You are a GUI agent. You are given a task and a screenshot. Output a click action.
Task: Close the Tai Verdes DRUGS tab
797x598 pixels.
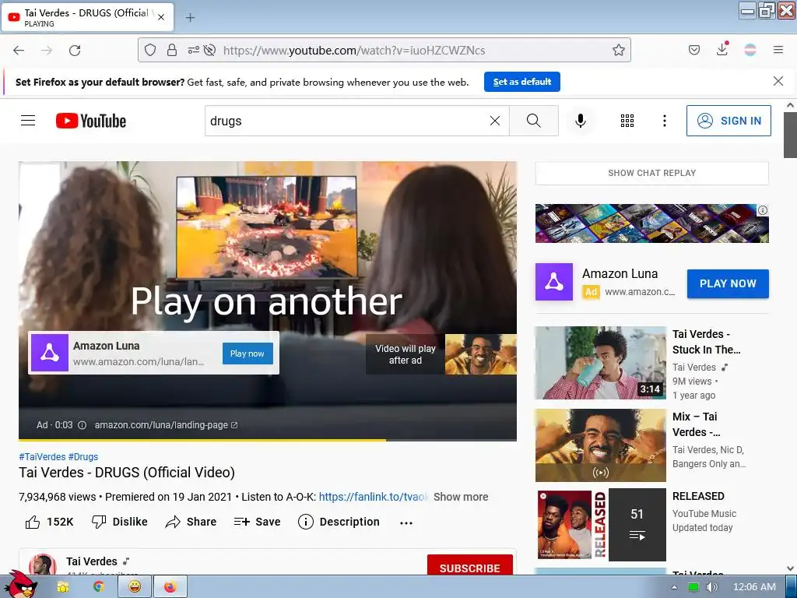[x=161, y=17]
